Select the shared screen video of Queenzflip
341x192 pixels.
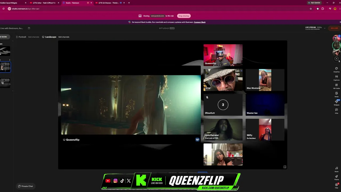pyautogui.click(x=131, y=105)
